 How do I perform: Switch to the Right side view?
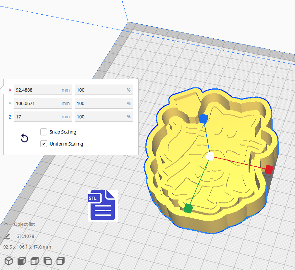coord(60,261)
